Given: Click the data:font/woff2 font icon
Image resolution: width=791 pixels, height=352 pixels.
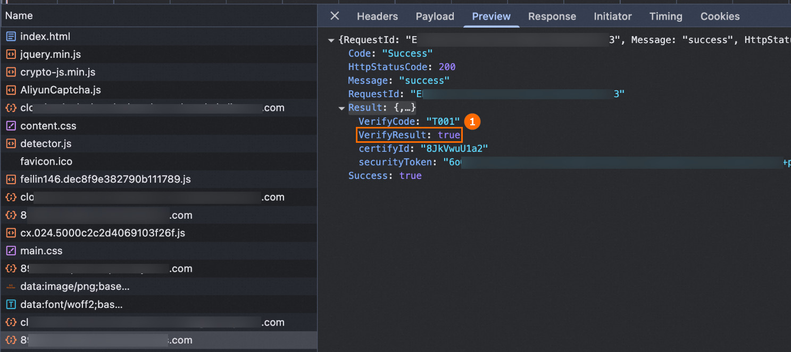Looking at the screenshot, I should [x=11, y=305].
